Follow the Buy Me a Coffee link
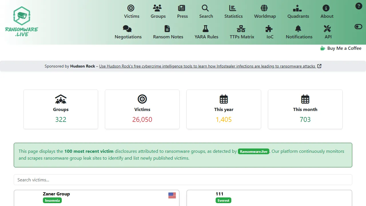Image resolution: width=366 pixels, height=206 pixels. pyautogui.click(x=341, y=48)
